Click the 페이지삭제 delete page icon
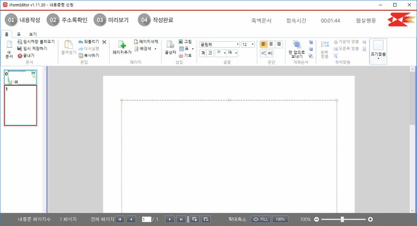 136,42
